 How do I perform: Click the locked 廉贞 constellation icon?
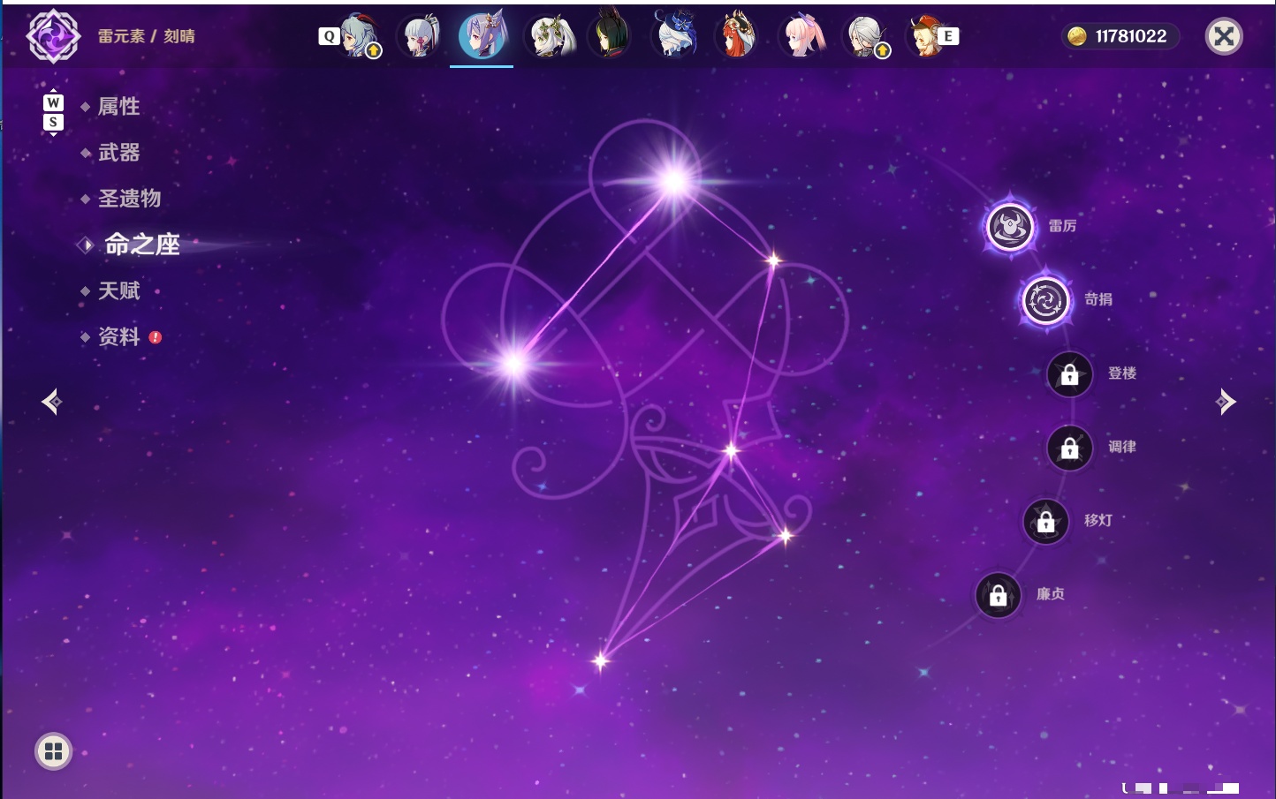click(x=998, y=596)
